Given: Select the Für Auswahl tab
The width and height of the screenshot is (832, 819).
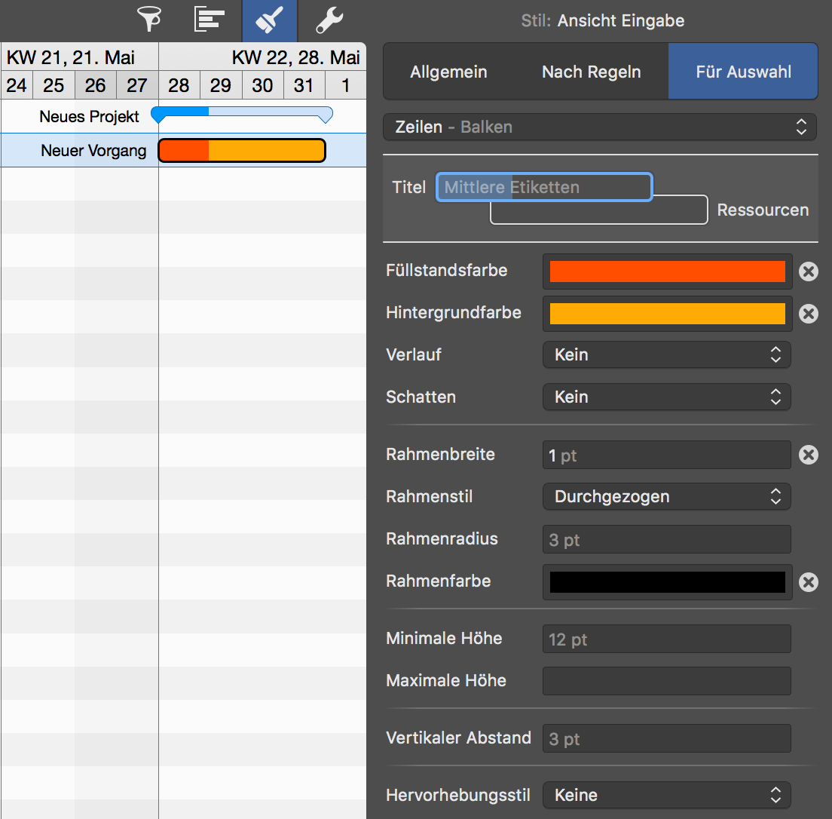Looking at the screenshot, I should (743, 72).
